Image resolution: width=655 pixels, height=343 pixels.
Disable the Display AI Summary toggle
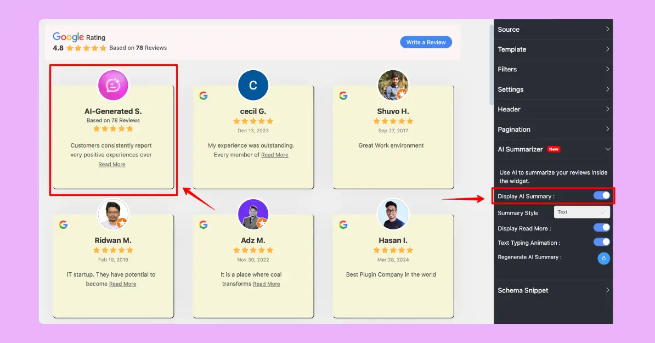601,195
